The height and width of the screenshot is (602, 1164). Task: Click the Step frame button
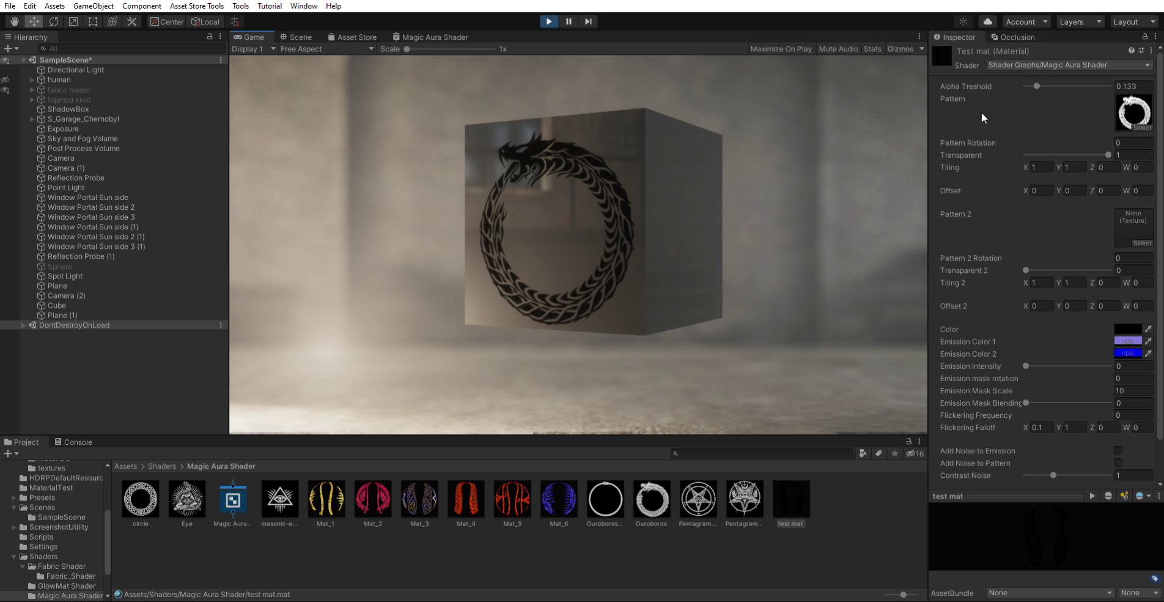click(588, 21)
